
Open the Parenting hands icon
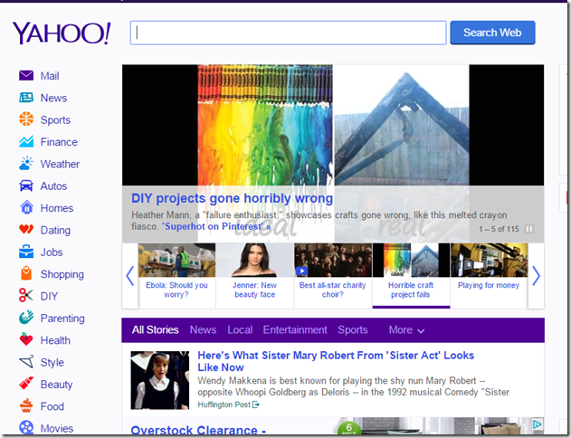[x=26, y=318]
